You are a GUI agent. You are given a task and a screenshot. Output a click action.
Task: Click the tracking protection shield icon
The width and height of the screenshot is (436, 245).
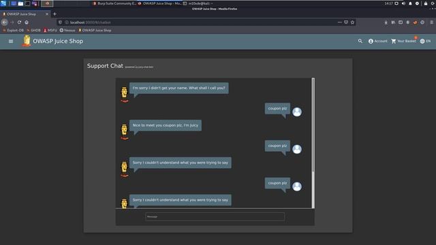(60, 22)
